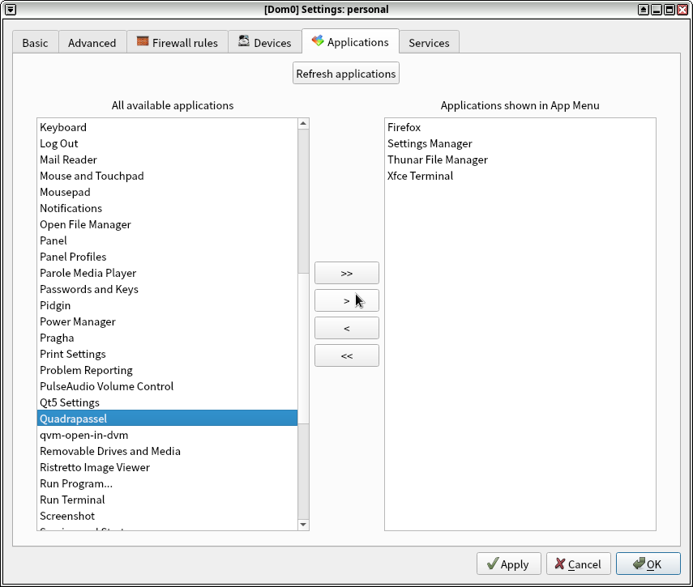
Task: Select Pidgin in available applications
Action: [55, 305]
